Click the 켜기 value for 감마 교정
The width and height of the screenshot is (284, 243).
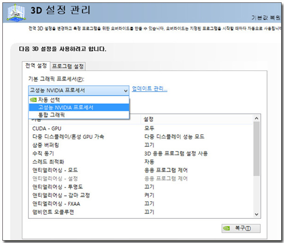[x=149, y=195]
